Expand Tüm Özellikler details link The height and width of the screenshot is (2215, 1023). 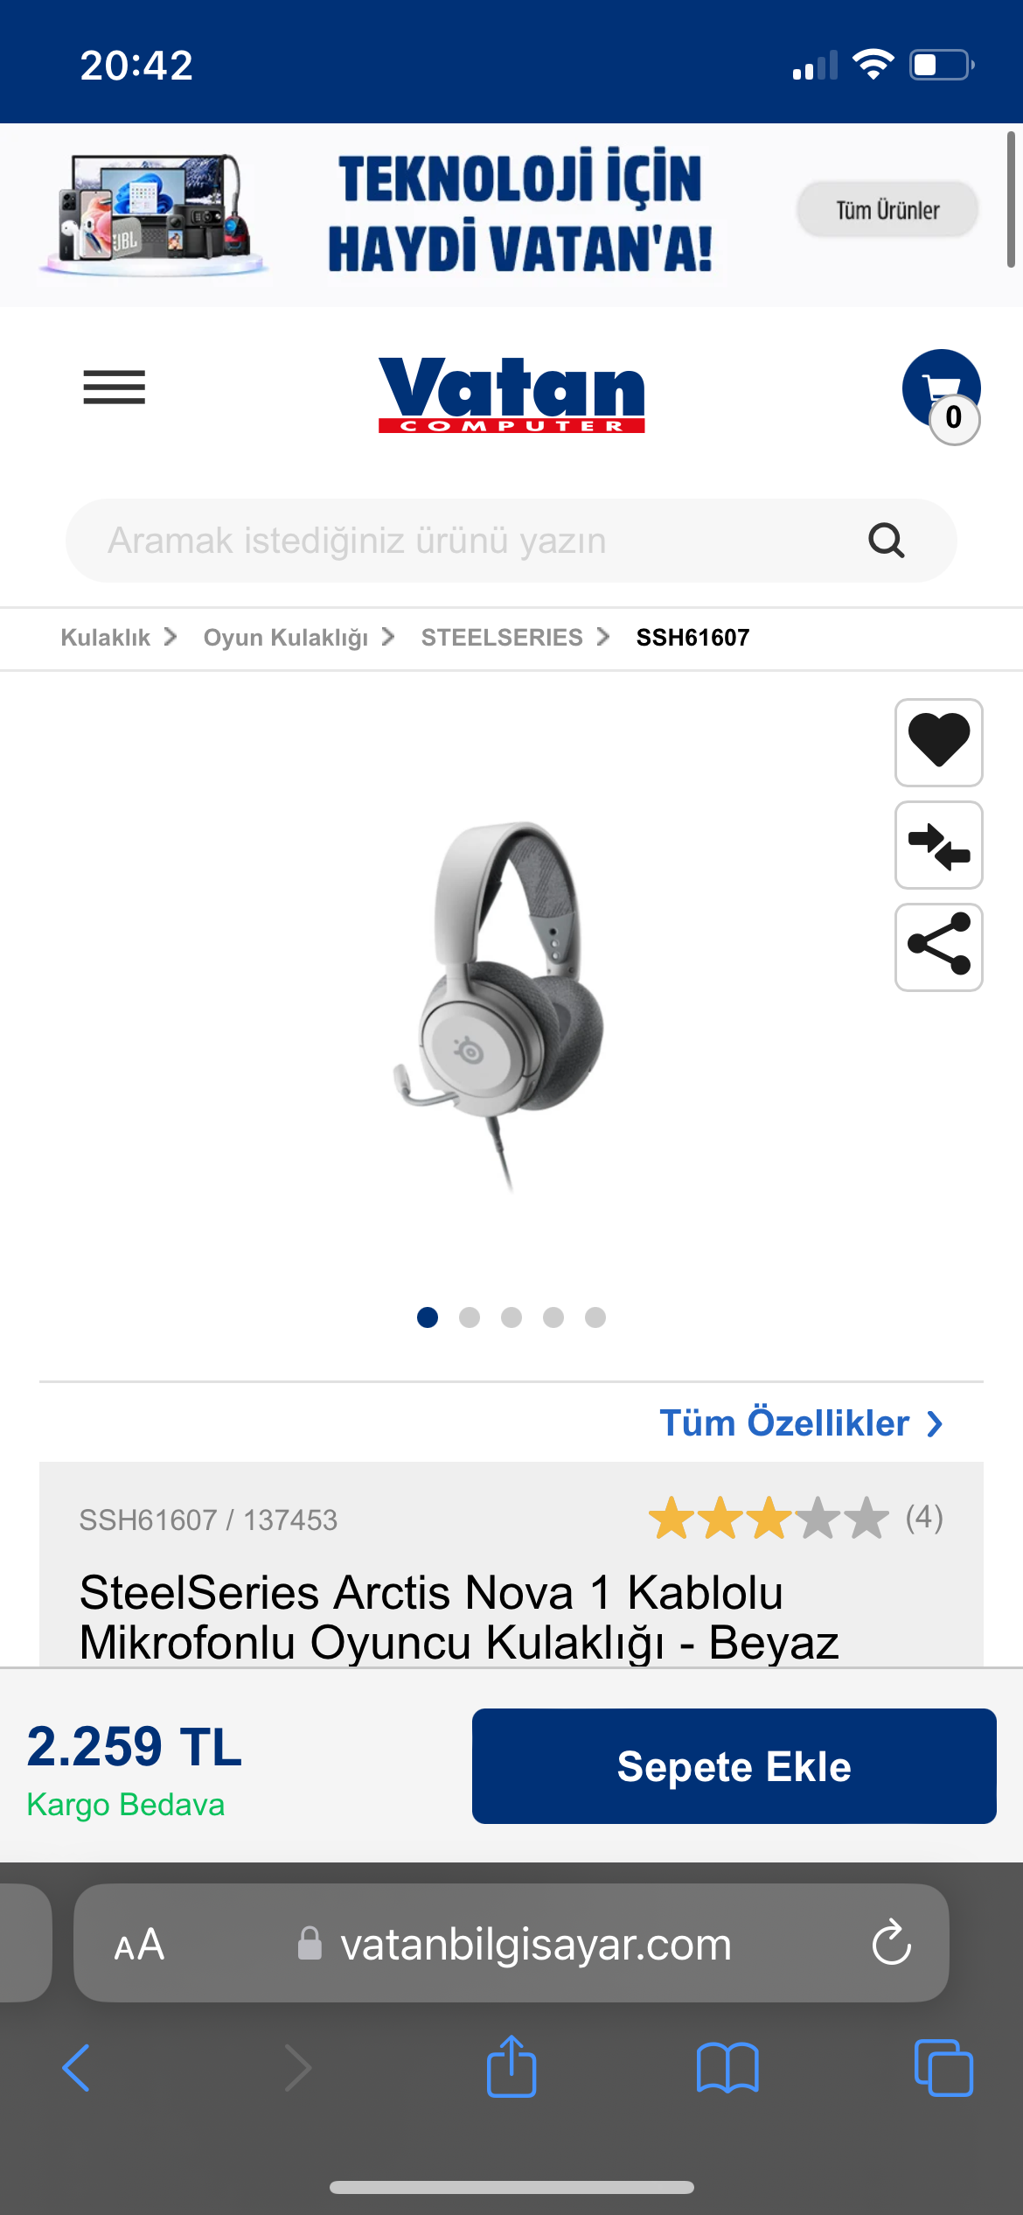801,1423
